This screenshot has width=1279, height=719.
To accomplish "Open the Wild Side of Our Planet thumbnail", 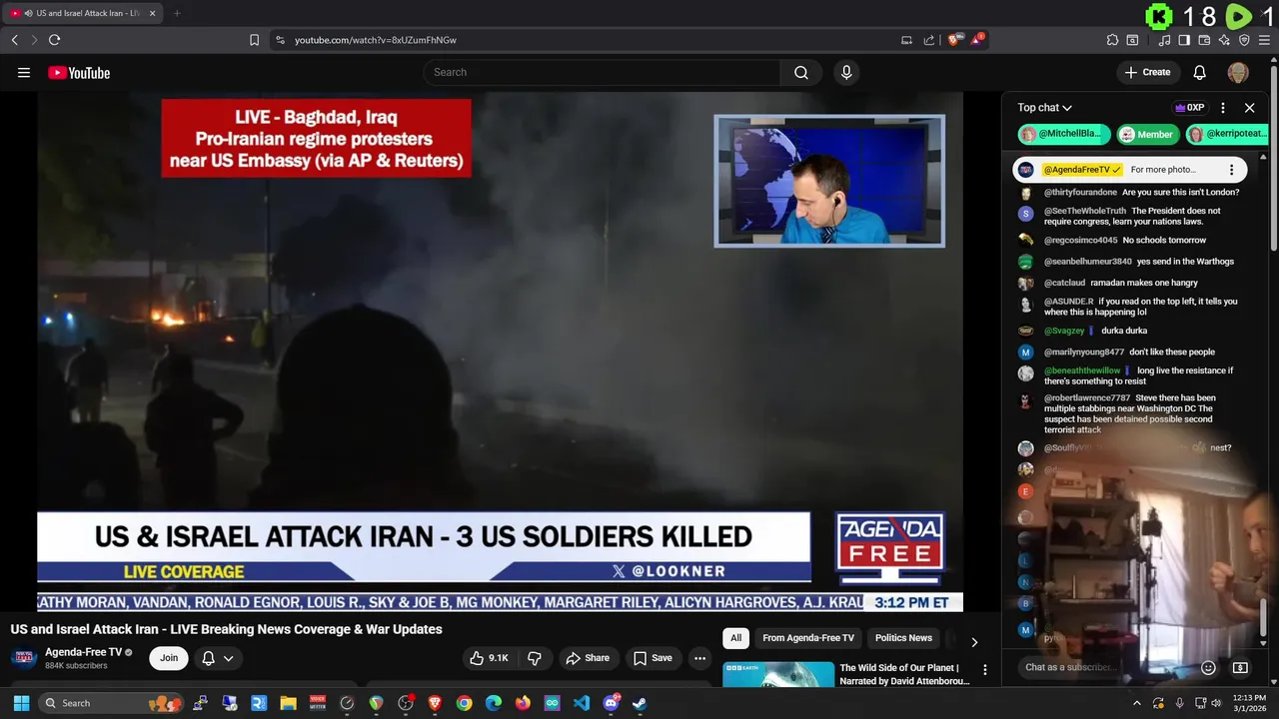I will (x=778, y=674).
